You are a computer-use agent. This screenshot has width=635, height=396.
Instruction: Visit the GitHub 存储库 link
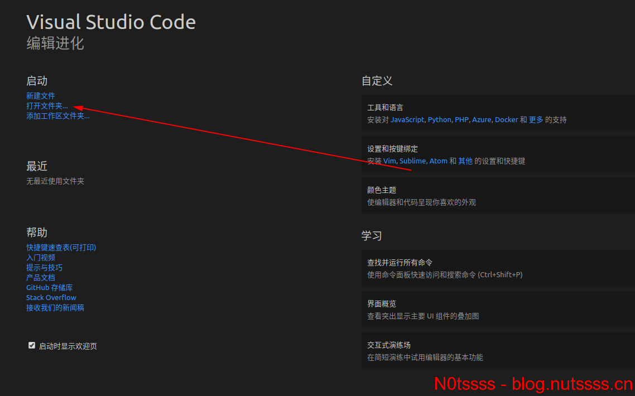50,287
